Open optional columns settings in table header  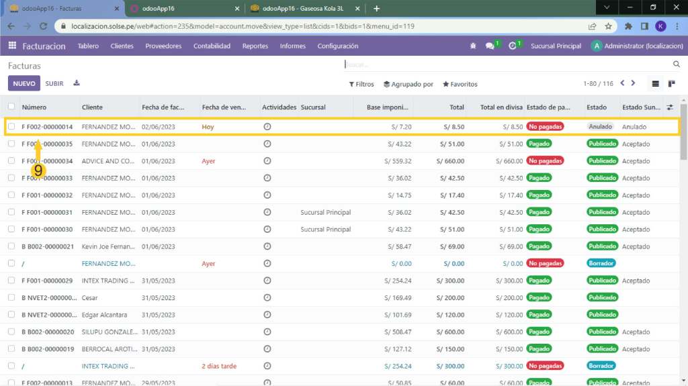669,107
